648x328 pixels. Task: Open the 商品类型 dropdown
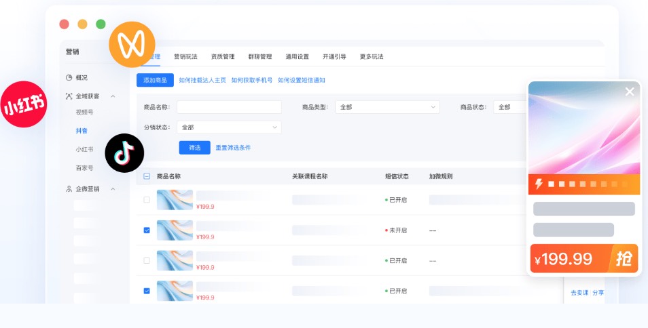(387, 107)
